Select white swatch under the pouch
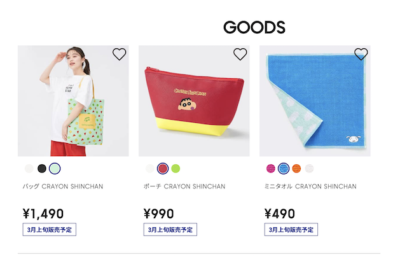The width and height of the screenshot is (407, 266). pos(150,169)
